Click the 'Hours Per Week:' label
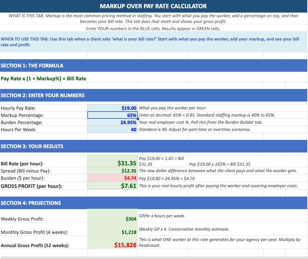308x259 pixels. pyautogui.click(x=18, y=129)
